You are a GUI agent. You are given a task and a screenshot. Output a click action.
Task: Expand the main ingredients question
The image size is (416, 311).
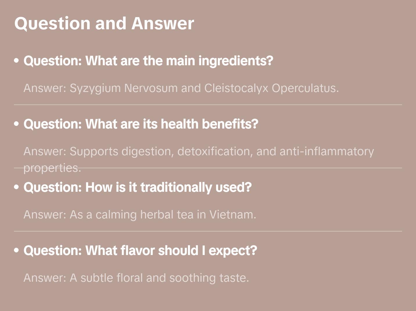point(148,61)
